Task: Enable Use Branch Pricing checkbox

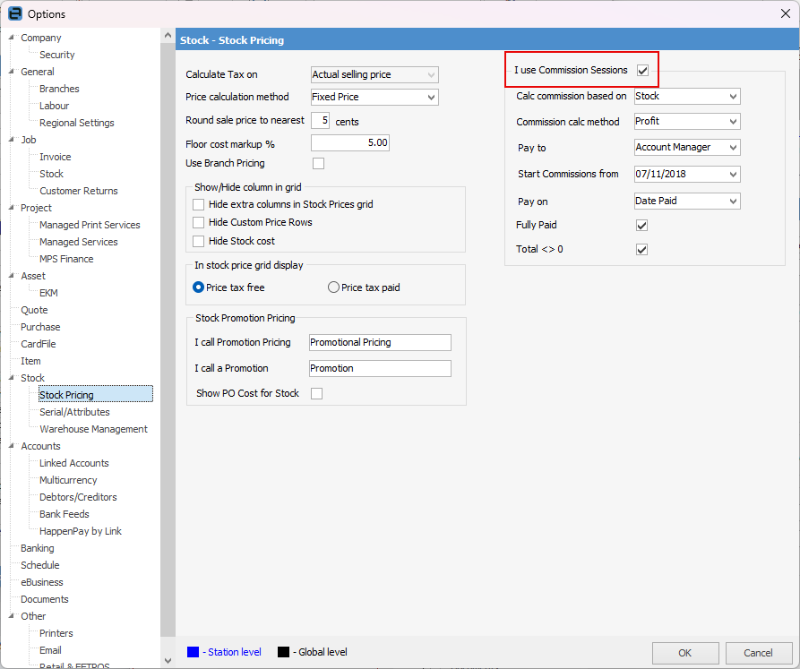Action: (x=318, y=164)
